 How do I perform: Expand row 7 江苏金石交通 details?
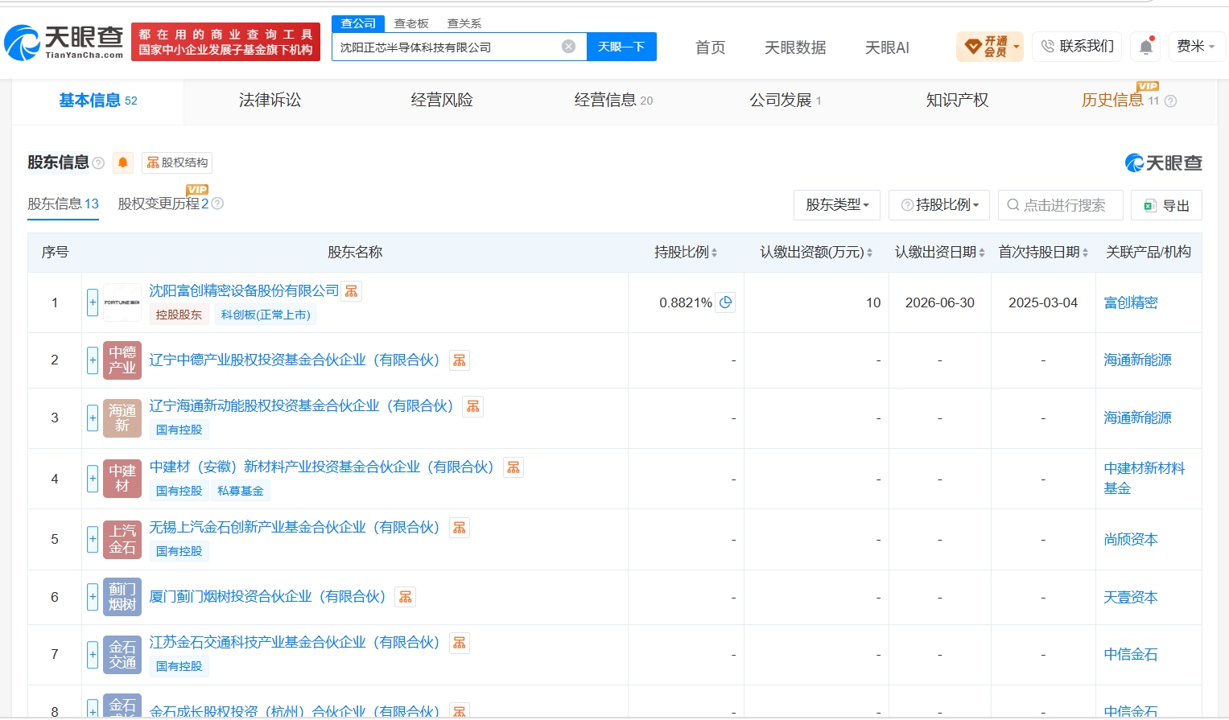[x=93, y=655]
